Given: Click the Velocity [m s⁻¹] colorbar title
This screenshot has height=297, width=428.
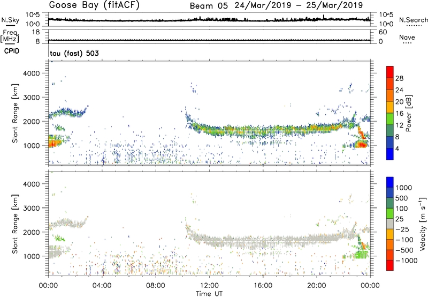Looking at the screenshot, I should 423,224.
